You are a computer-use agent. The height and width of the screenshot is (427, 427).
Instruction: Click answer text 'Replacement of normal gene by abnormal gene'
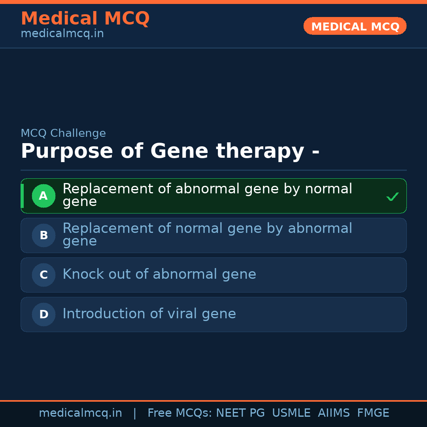pyautogui.click(x=207, y=234)
